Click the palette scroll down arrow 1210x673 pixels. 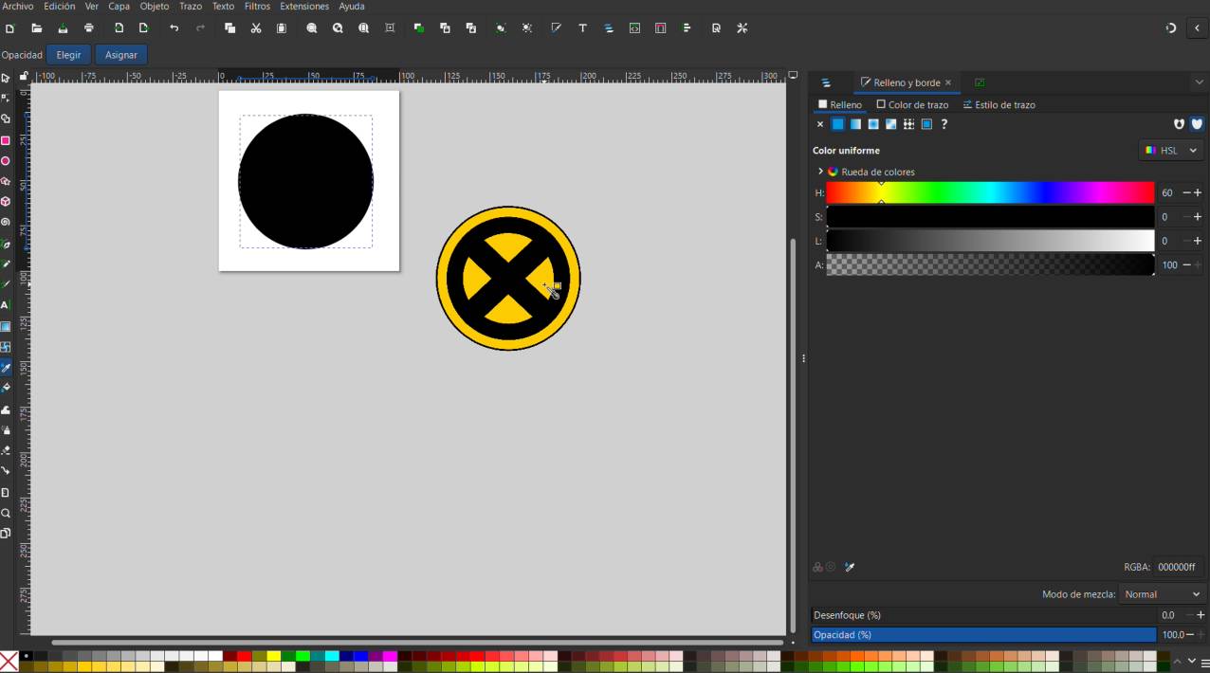[x=1191, y=662]
